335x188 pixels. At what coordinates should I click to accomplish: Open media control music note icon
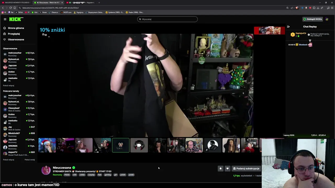[x=328, y=8]
